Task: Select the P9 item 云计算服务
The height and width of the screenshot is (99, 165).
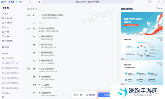Action: (x=46, y=77)
